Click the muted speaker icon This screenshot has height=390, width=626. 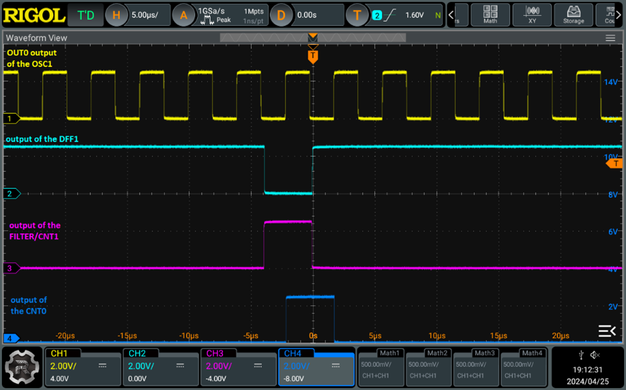pyautogui.click(x=595, y=355)
